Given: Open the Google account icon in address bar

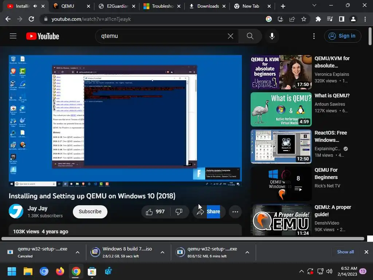Looking at the screenshot, I should point(269,19).
